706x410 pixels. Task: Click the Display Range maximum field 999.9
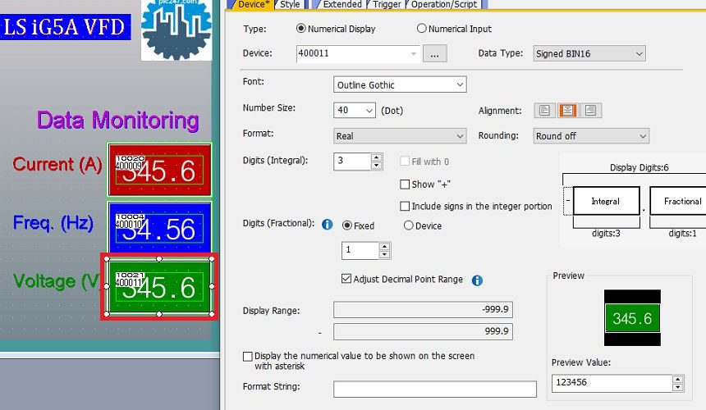click(x=423, y=332)
